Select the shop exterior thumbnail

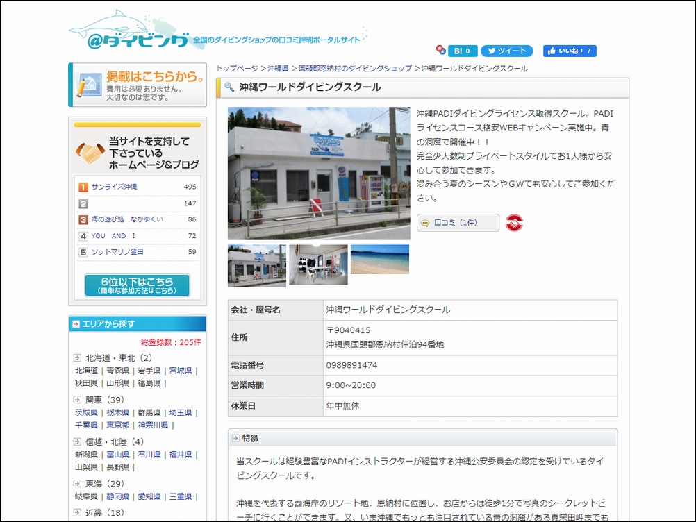257,266
